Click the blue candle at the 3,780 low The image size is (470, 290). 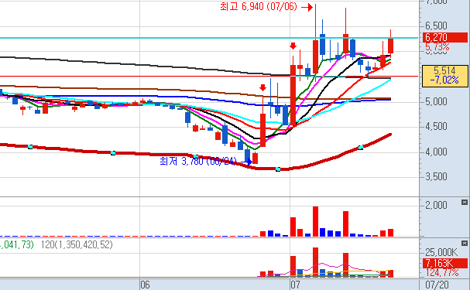click(248, 156)
